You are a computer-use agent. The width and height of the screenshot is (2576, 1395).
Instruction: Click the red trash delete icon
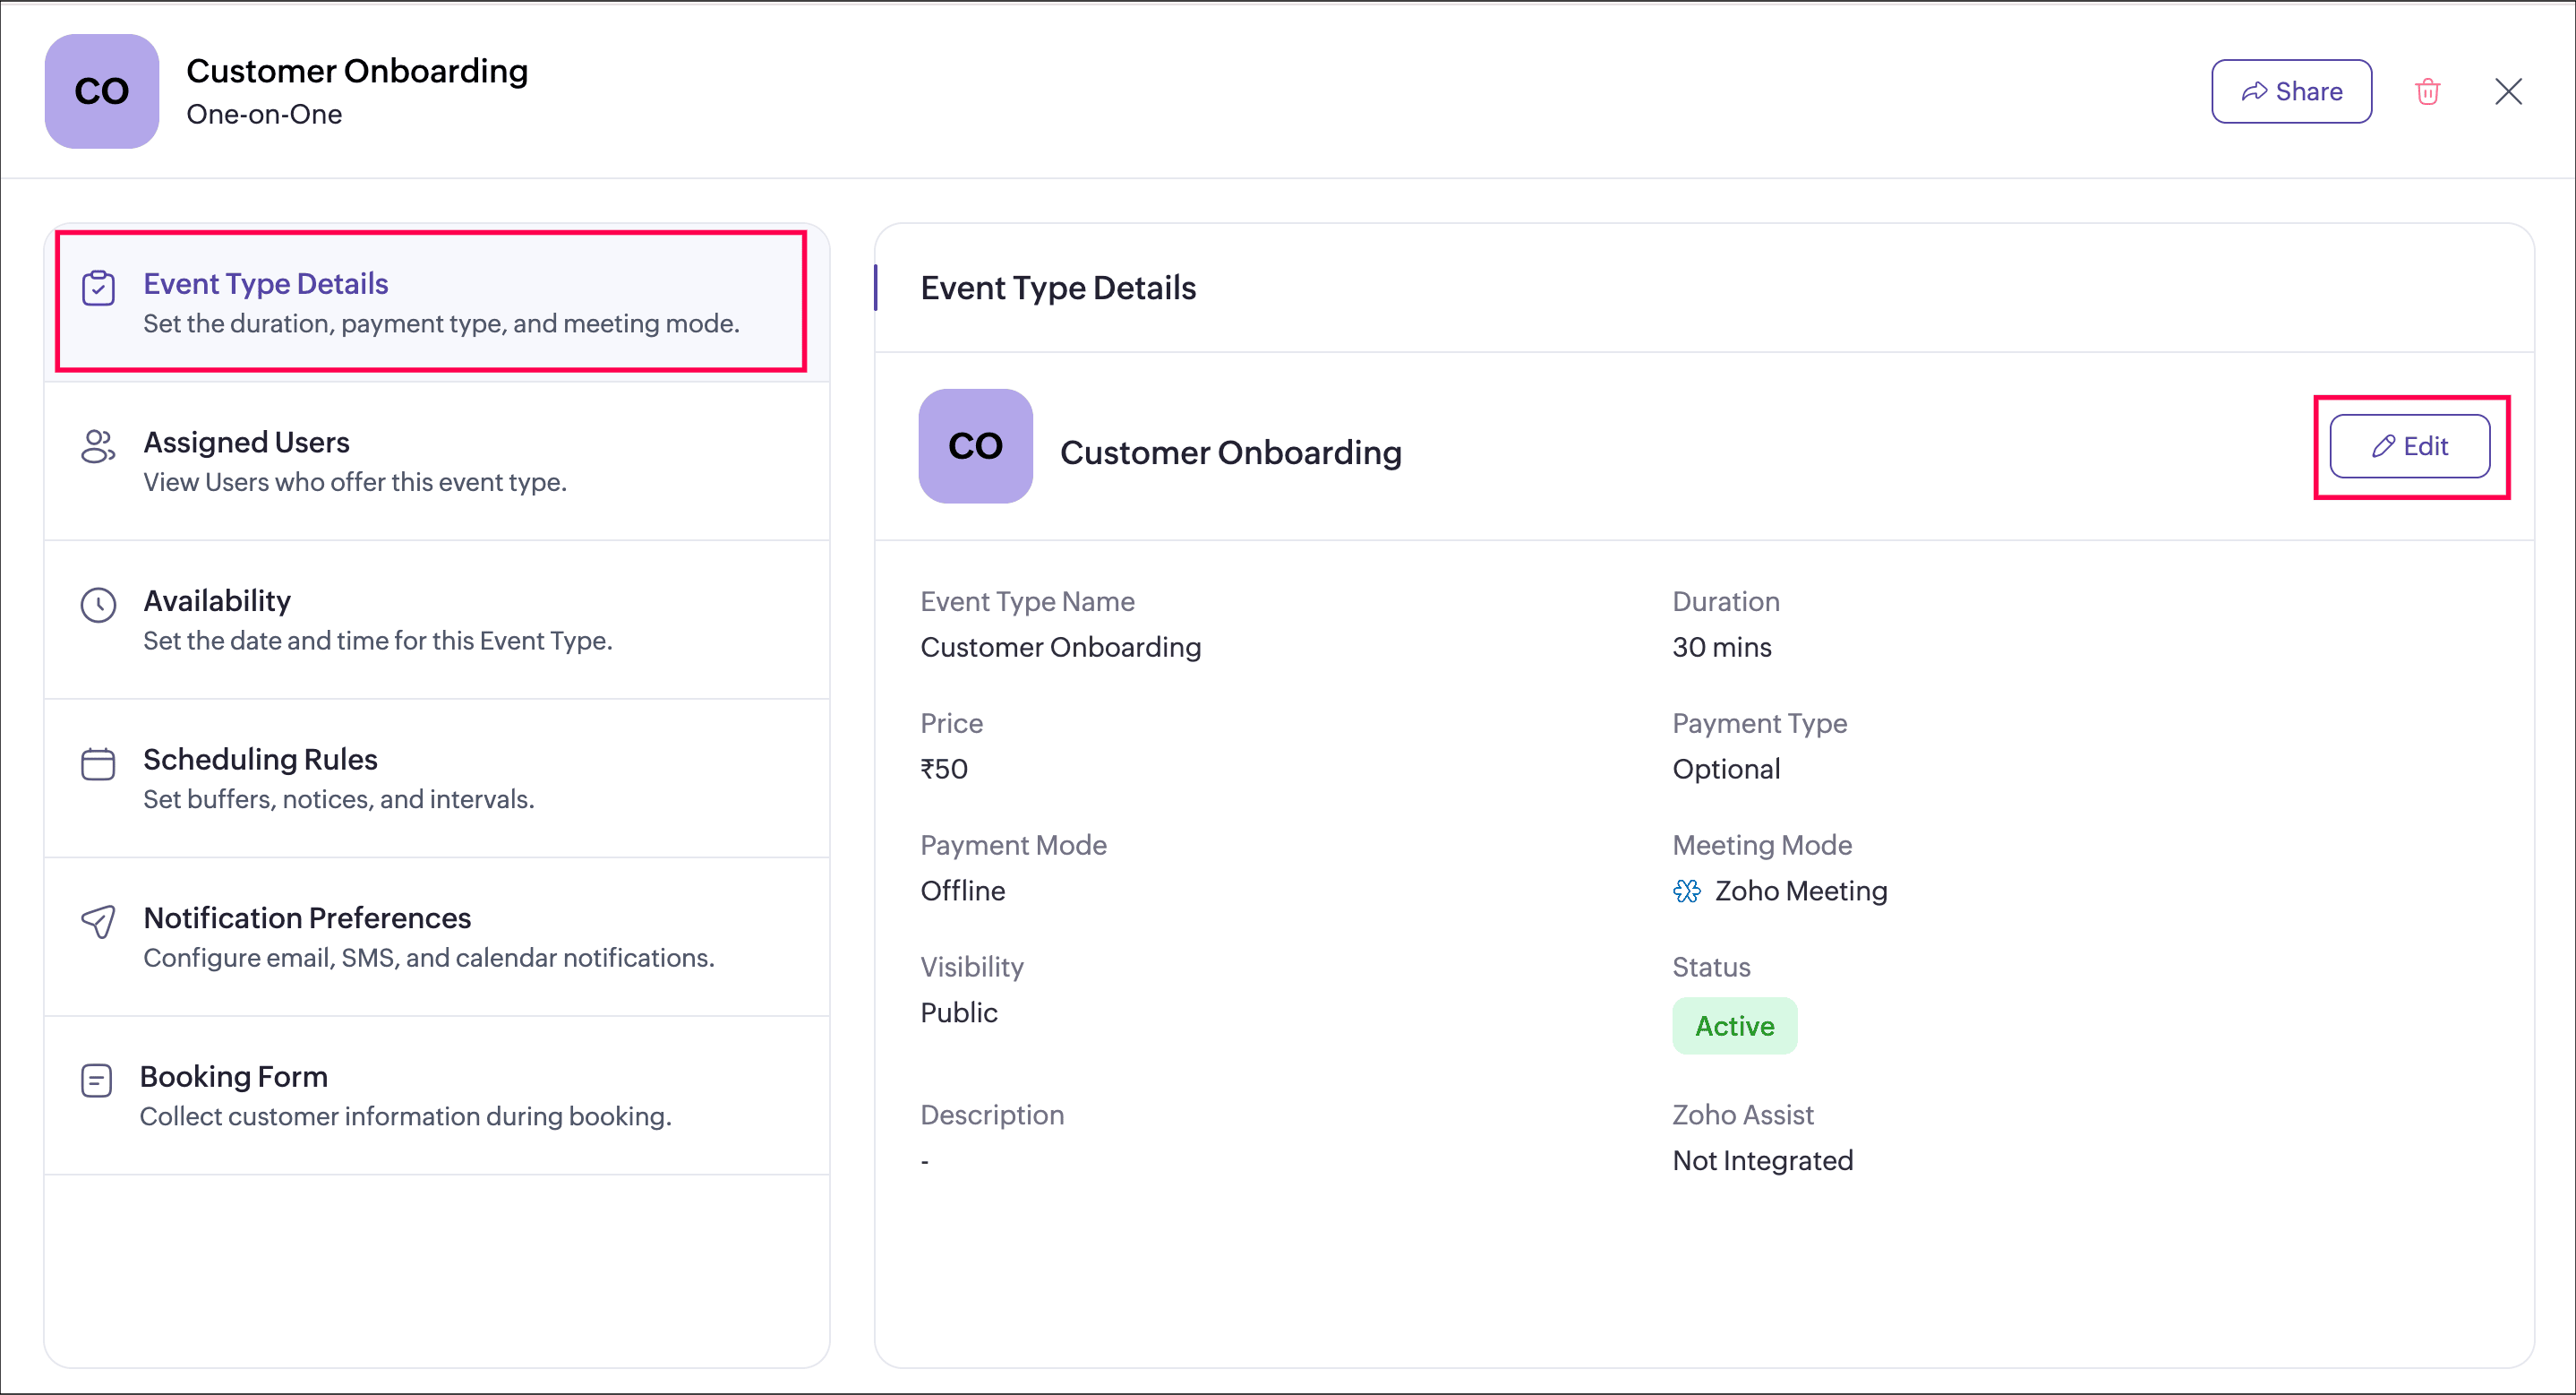pos(2427,91)
